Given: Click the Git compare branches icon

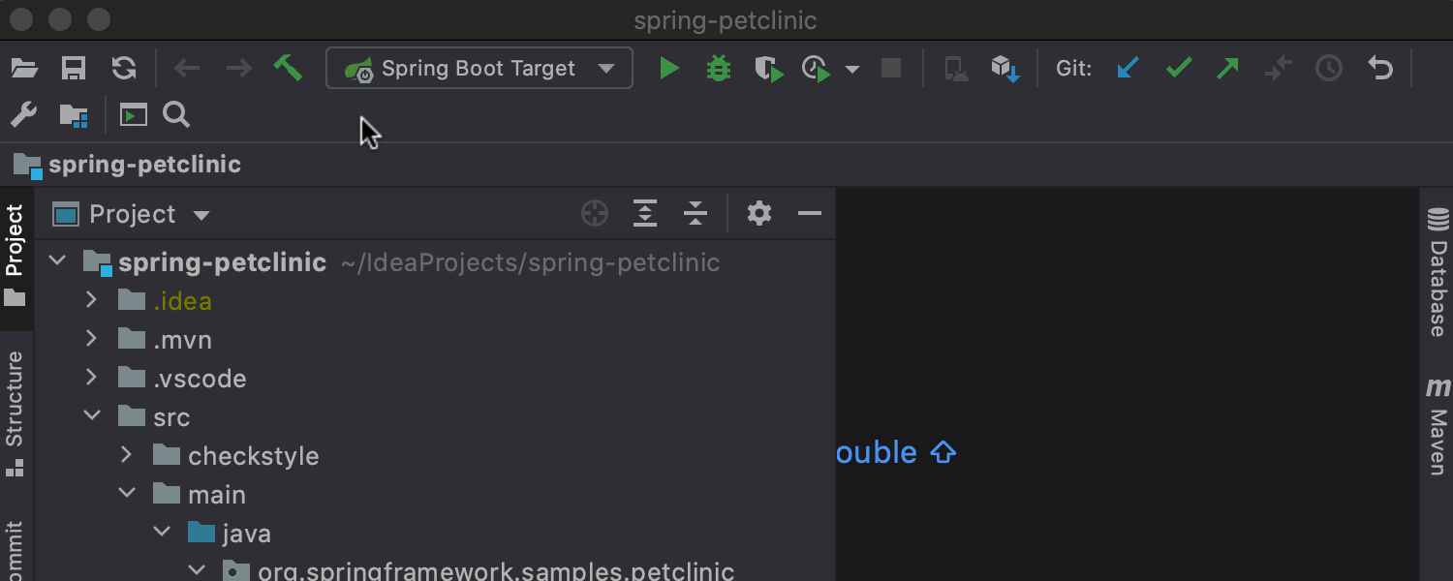Looking at the screenshot, I should click(1279, 69).
